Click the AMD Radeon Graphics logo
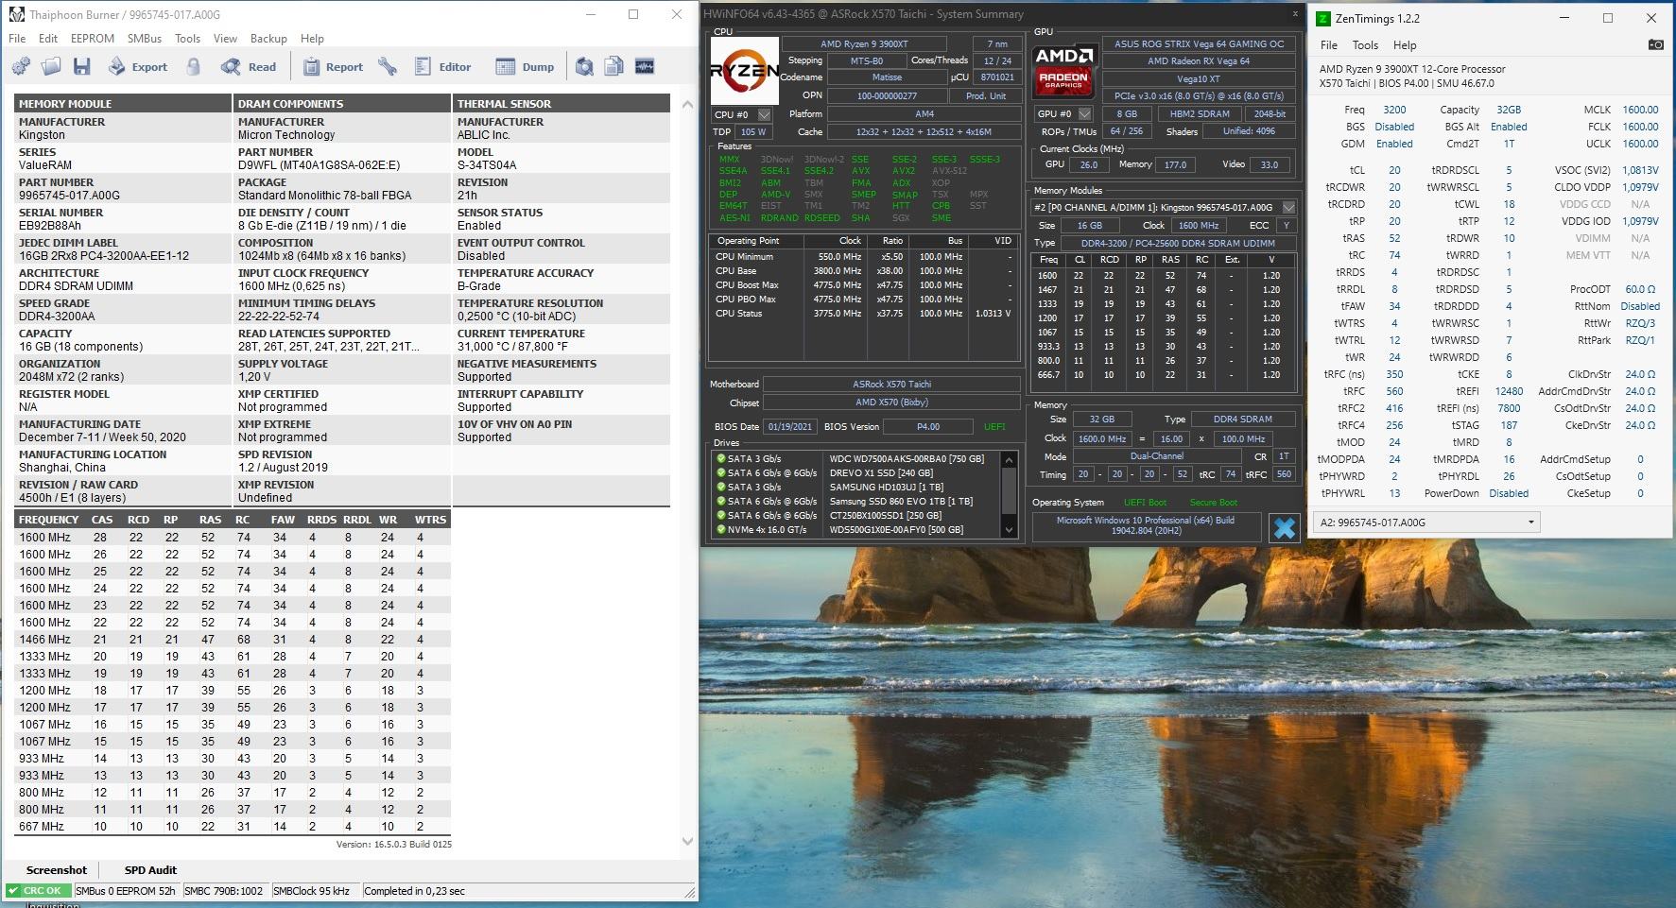The width and height of the screenshot is (1676, 908). (1064, 71)
